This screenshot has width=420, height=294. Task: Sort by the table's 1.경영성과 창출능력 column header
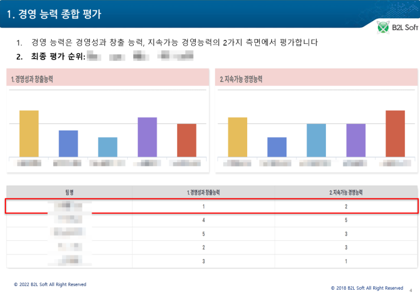tap(203, 192)
